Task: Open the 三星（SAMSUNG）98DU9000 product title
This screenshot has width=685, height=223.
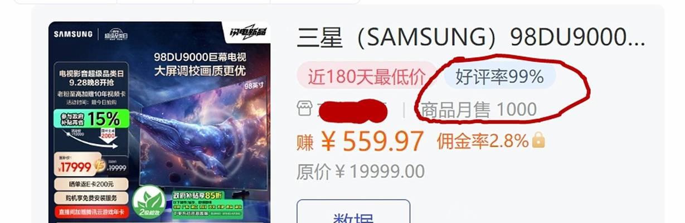Action: [471, 37]
